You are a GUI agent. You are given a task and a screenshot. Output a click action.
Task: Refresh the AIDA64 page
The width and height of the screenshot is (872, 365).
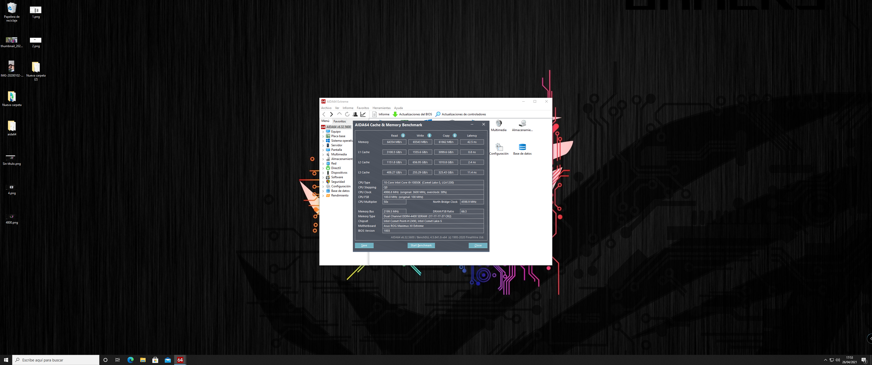(x=347, y=114)
